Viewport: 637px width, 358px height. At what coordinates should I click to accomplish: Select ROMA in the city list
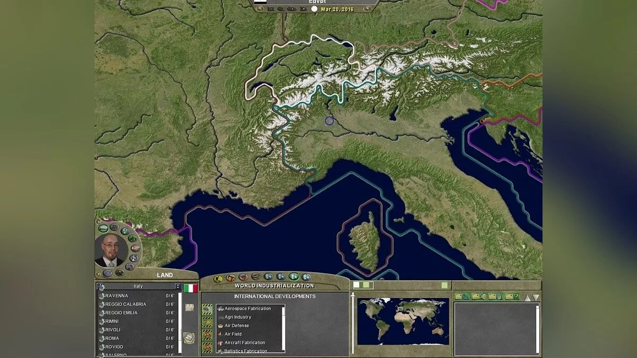tap(112, 338)
